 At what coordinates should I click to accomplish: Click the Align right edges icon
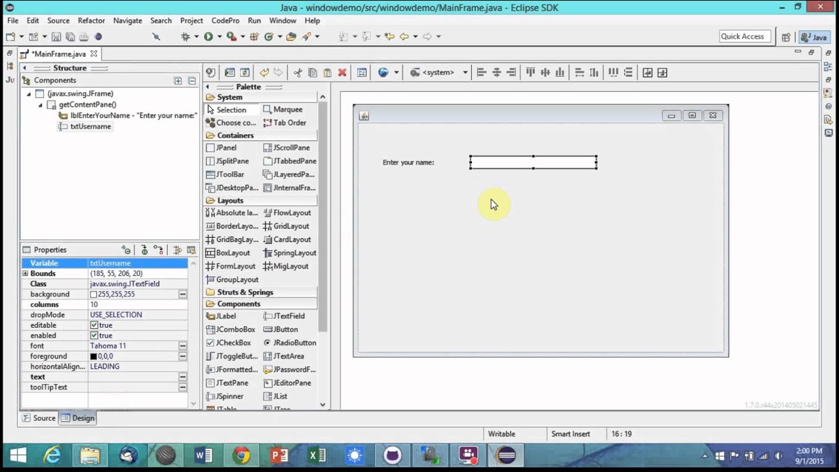511,73
